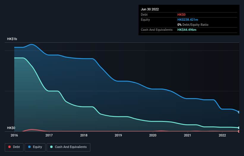Click the HK$1b y-axis label
Viewport: 244px width, 156px height.
[x=12, y=39]
